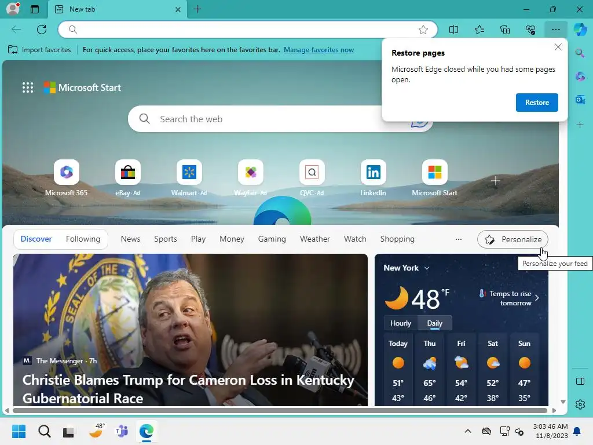The width and height of the screenshot is (593, 445).
Task: Close the Restore pages popup
Action: coord(558,48)
